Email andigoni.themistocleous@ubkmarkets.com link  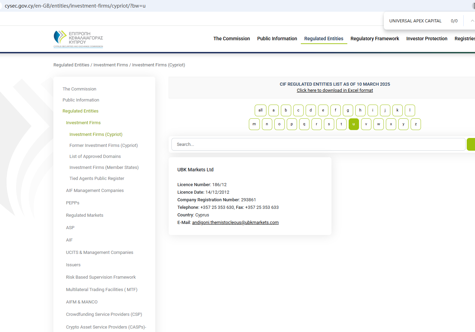click(x=235, y=223)
